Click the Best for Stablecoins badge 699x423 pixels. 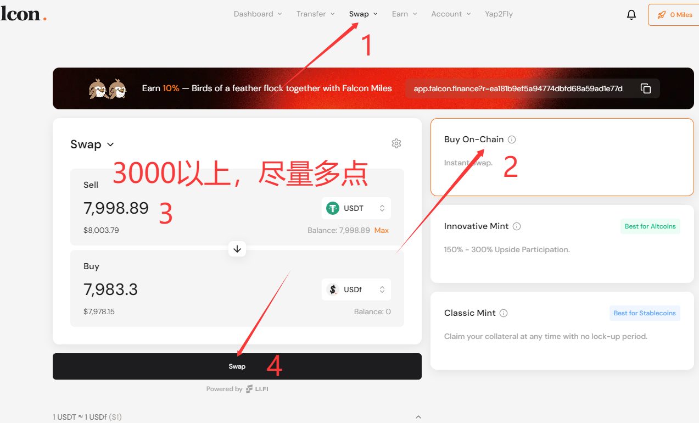[x=645, y=313]
